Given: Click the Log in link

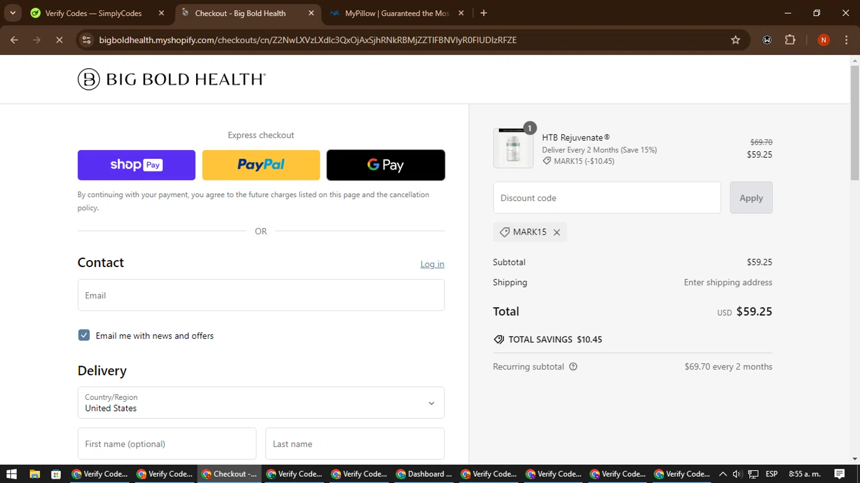Looking at the screenshot, I should click(x=432, y=264).
